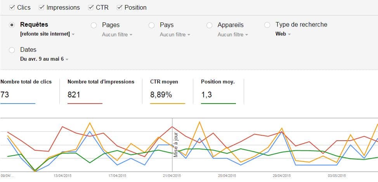
Task: Toggle the Impressions checkbox
Action: [41, 8]
